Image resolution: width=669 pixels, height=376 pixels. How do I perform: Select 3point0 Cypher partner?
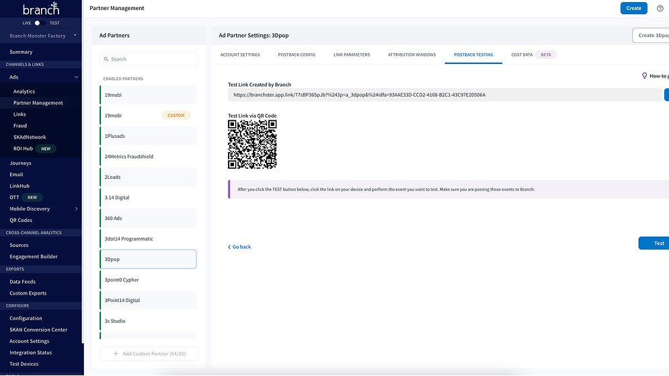point(148,280)
